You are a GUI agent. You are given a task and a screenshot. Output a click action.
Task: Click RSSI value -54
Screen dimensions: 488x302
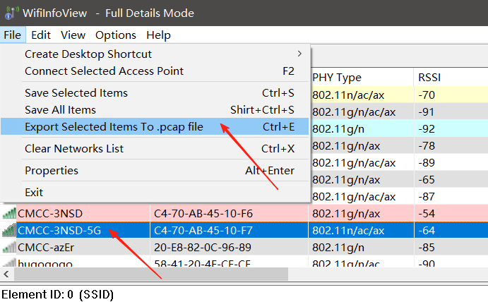427,214
